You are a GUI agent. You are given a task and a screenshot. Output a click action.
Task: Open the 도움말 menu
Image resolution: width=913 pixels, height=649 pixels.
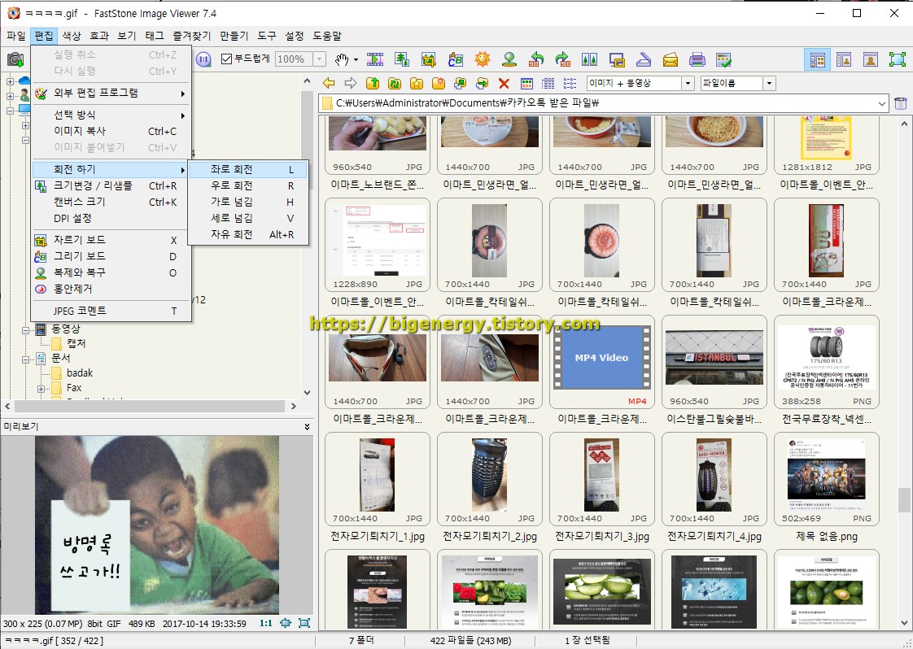326,36
